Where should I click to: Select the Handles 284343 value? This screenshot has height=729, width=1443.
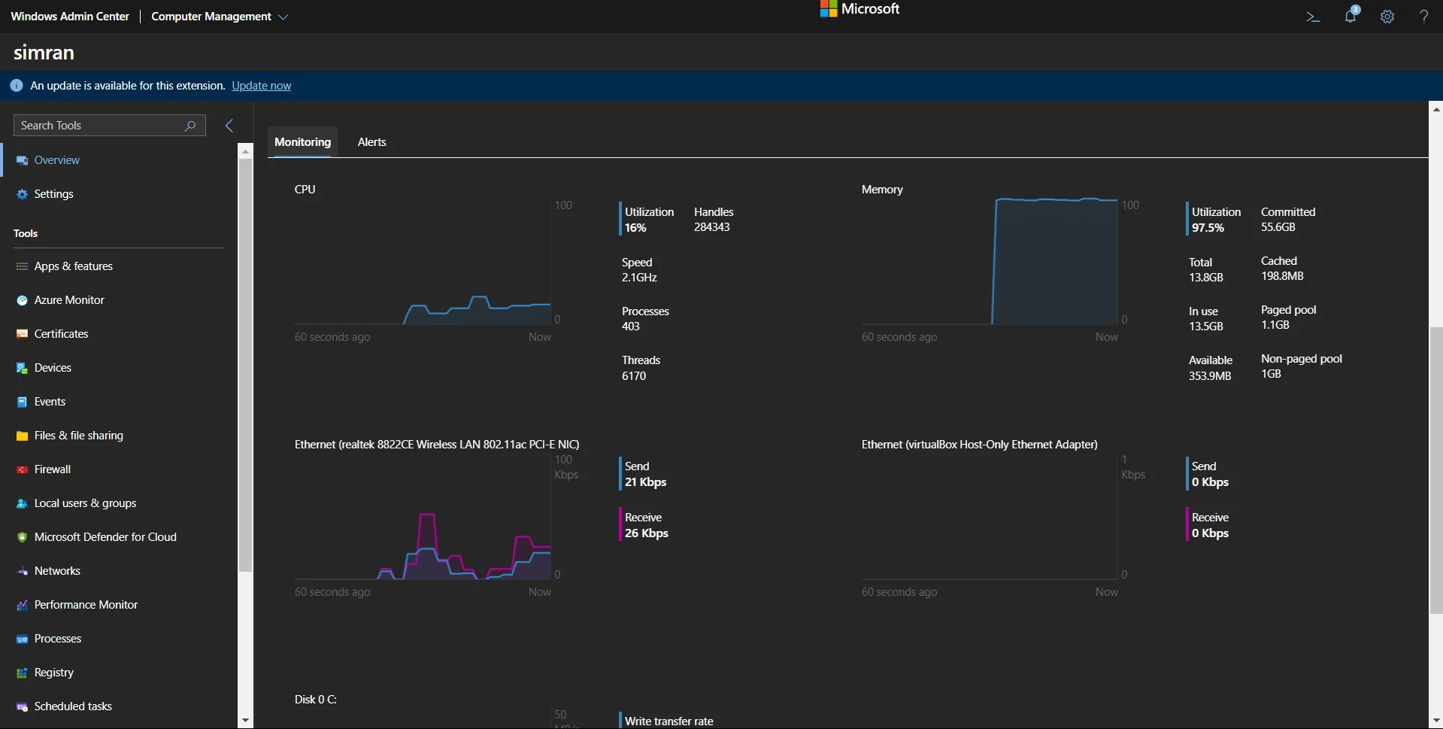712,227
